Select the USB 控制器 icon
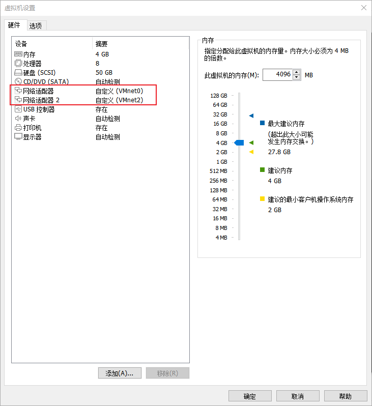This screenshot has width=372, height=406. click(18, 109)
